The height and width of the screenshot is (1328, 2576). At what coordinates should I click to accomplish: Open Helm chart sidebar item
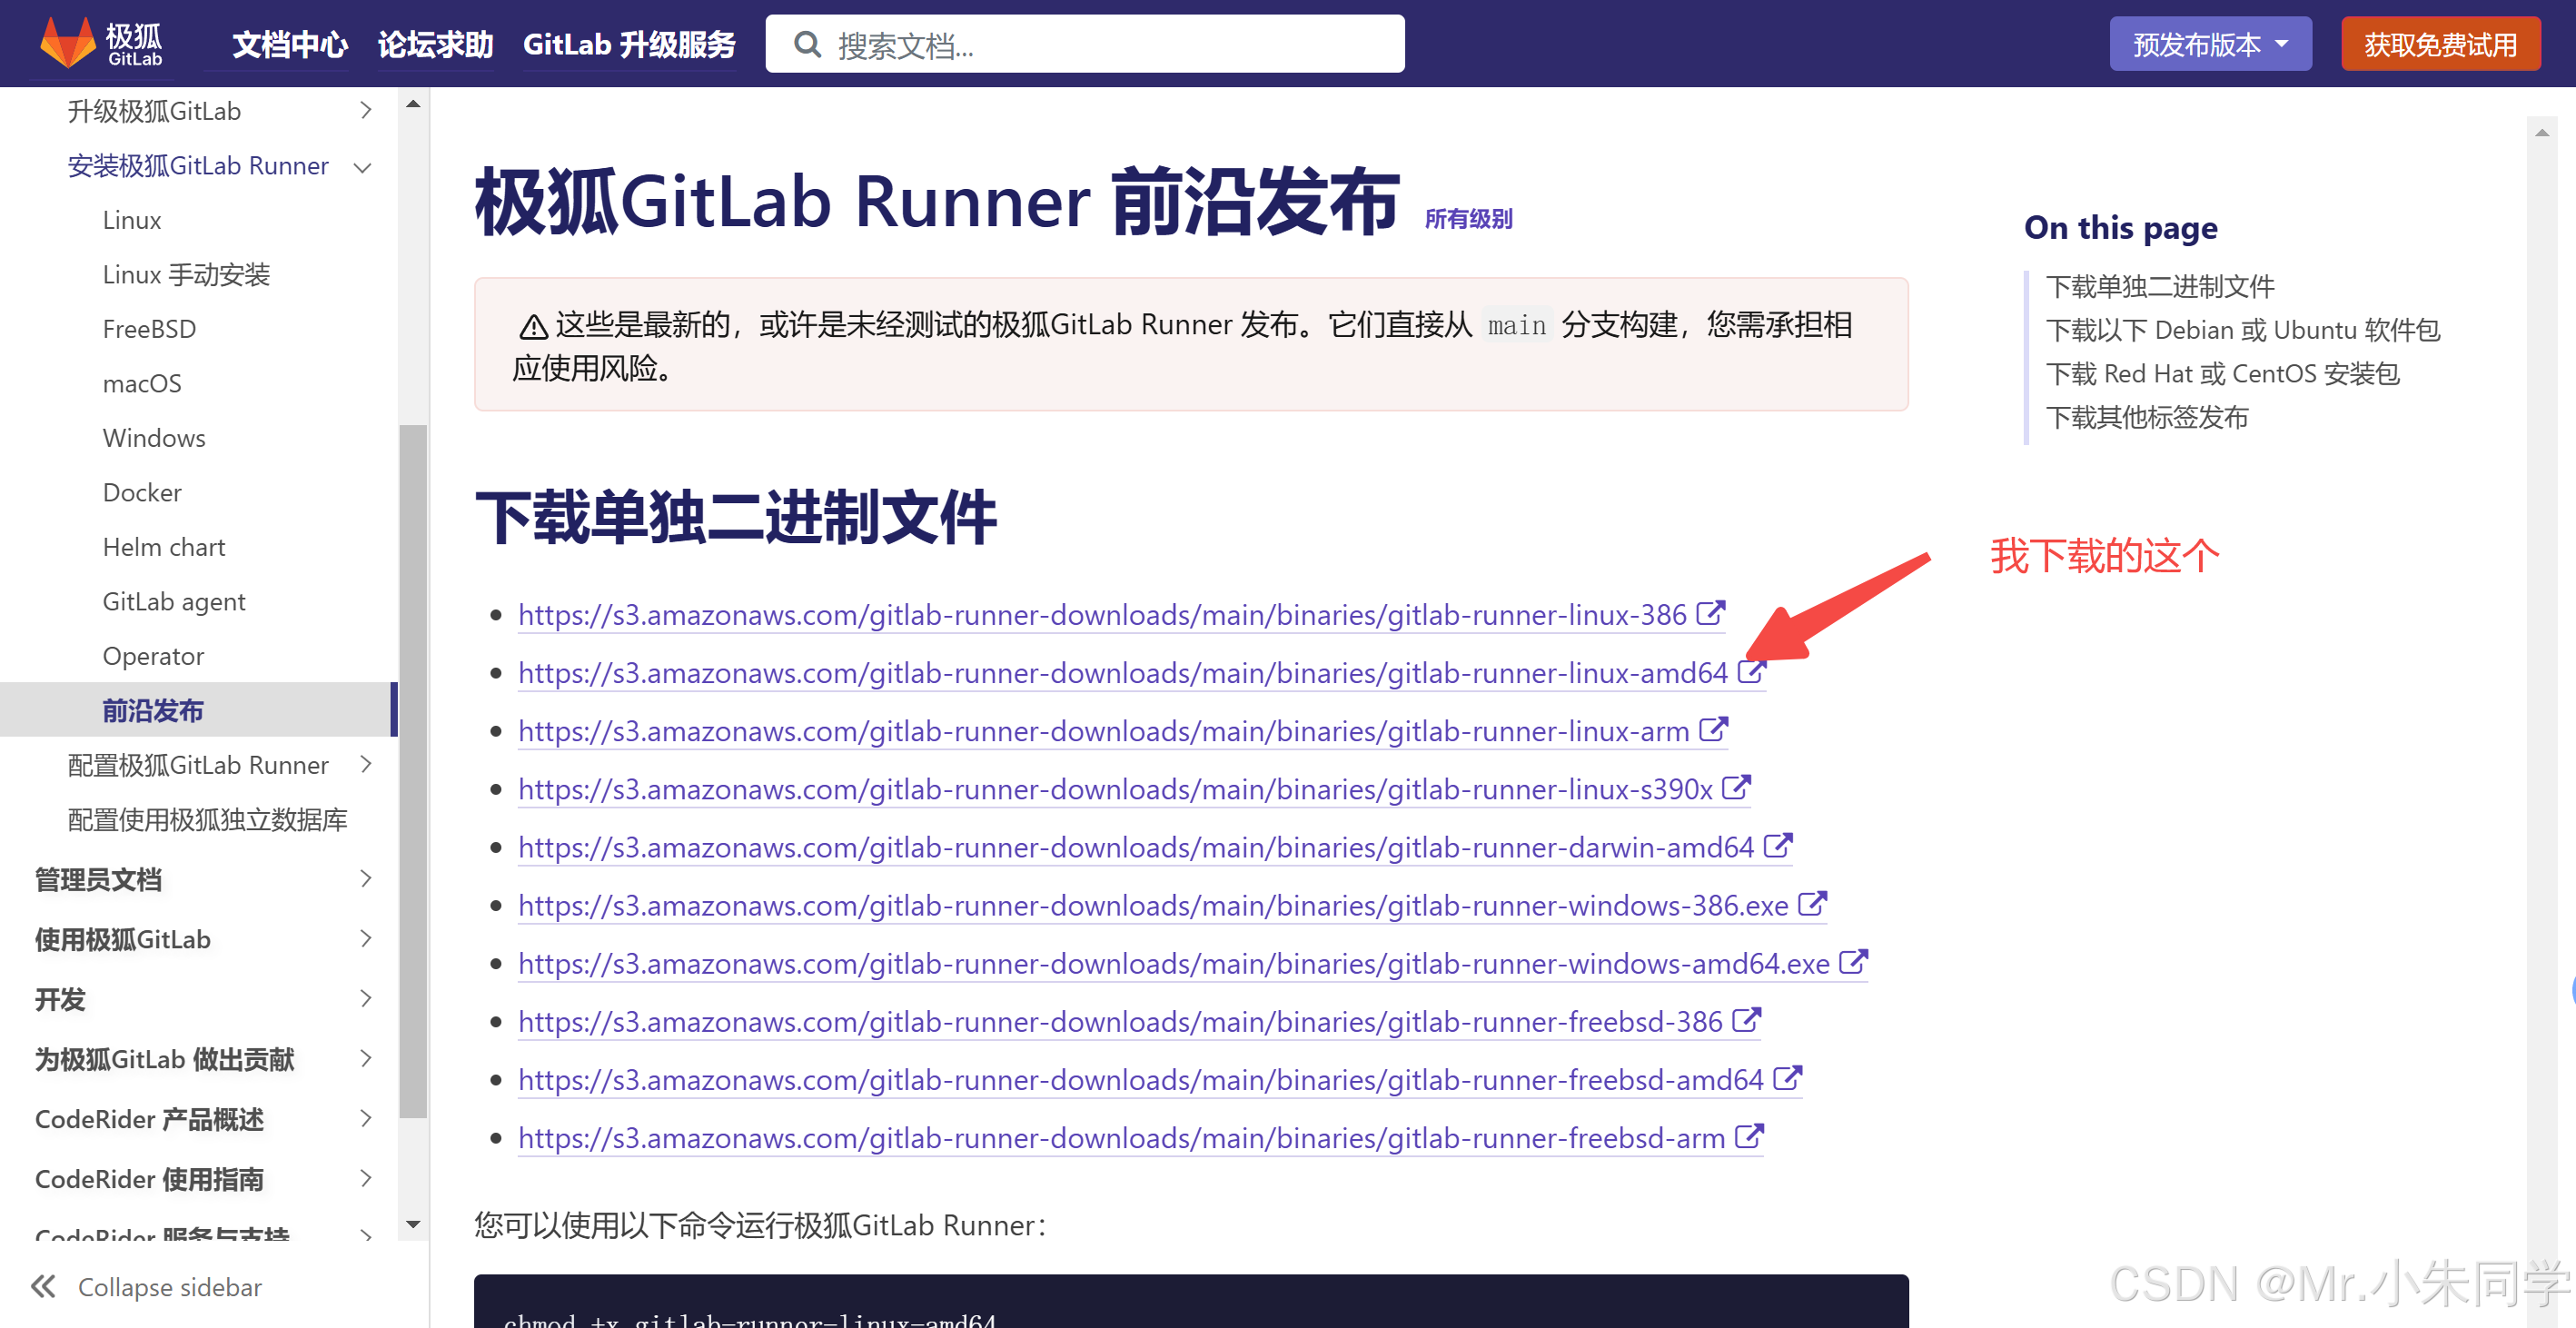(164, 547)
